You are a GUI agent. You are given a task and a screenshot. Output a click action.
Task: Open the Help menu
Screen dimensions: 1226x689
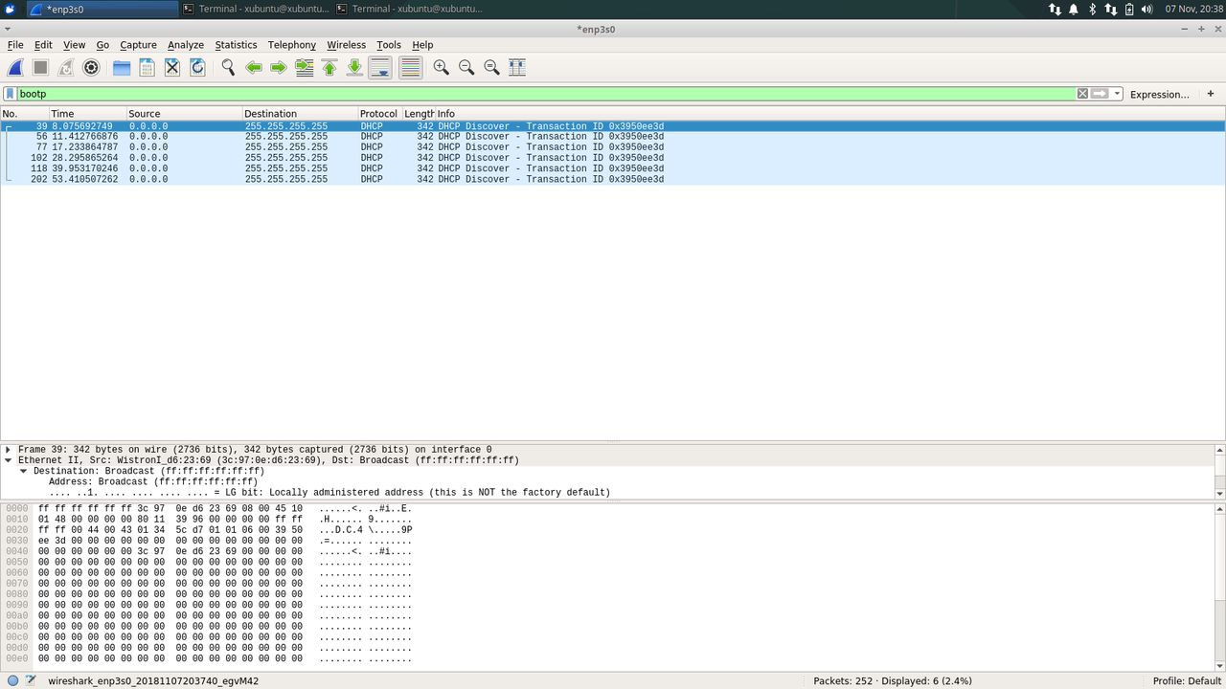point(422,45)
